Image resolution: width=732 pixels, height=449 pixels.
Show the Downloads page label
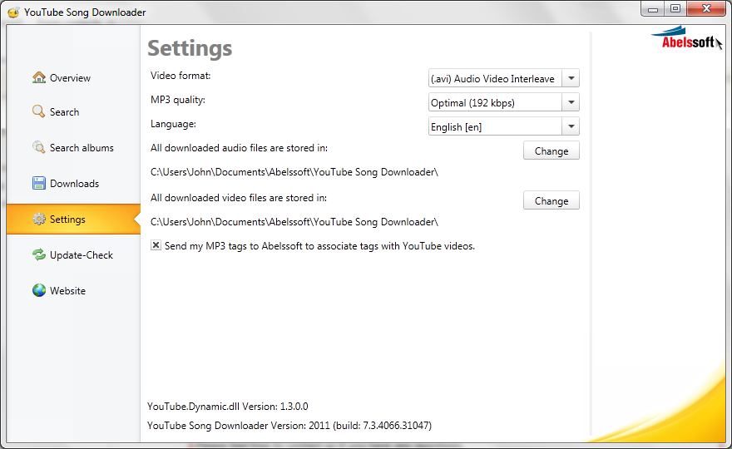pos(74,184)
